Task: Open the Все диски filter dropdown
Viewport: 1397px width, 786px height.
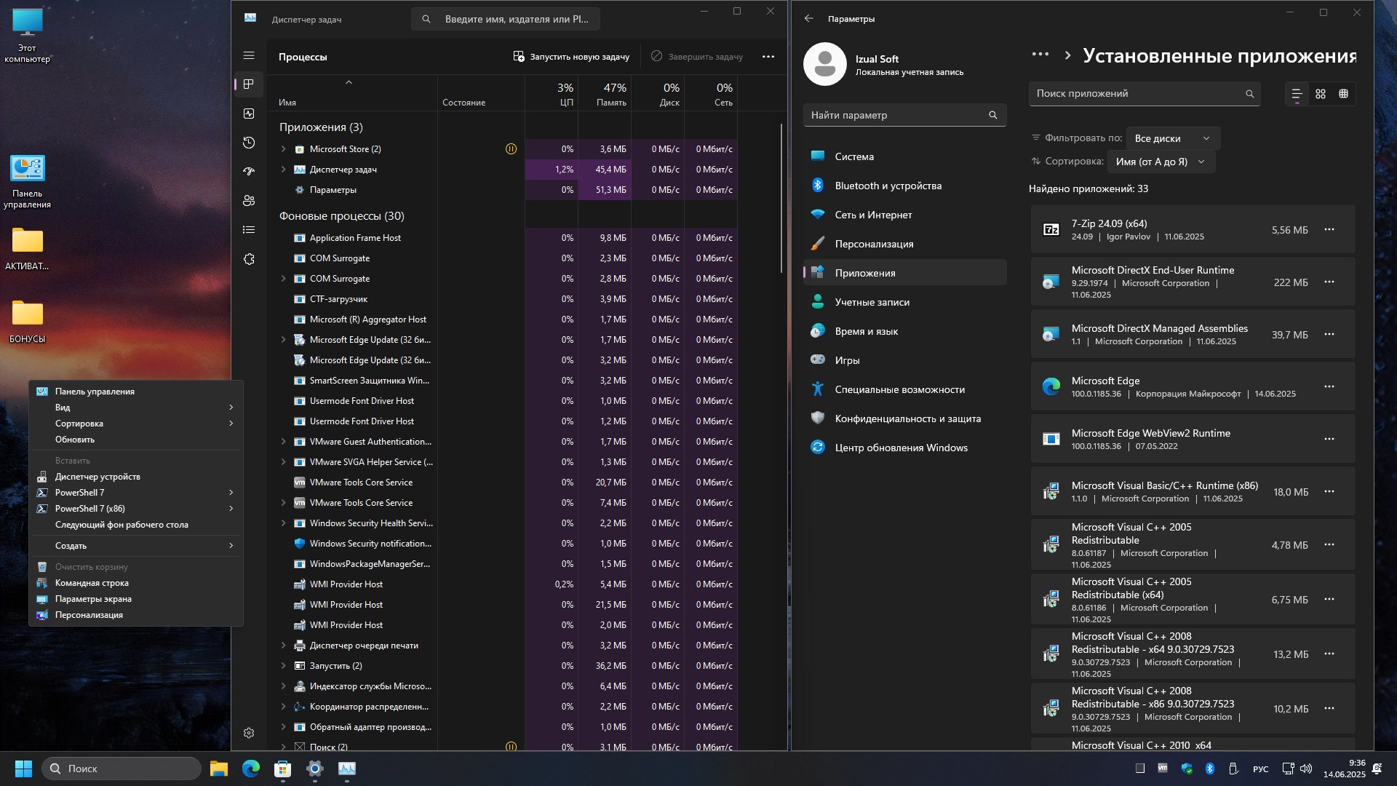Action: (x=1172, y=138)
